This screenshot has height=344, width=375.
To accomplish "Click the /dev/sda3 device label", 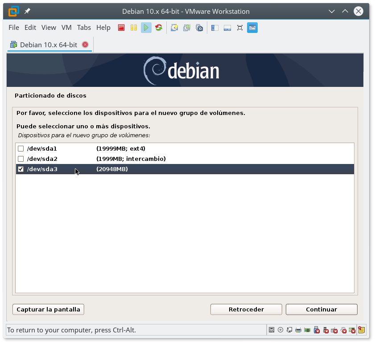I will 42,169.
